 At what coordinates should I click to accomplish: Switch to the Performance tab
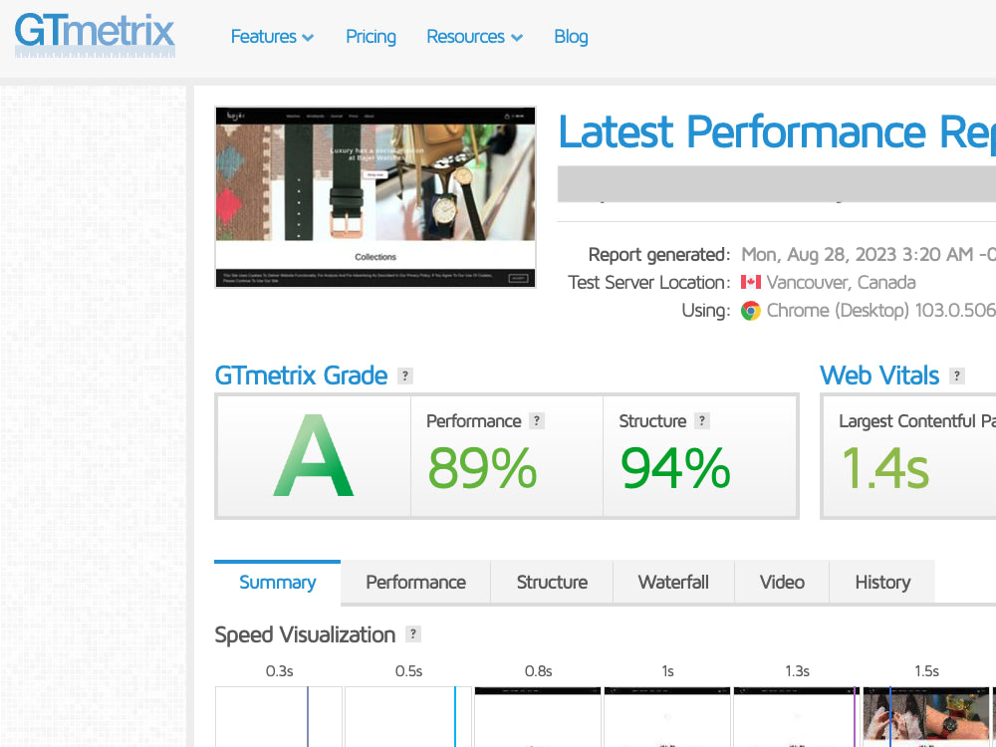click(416, 582)
